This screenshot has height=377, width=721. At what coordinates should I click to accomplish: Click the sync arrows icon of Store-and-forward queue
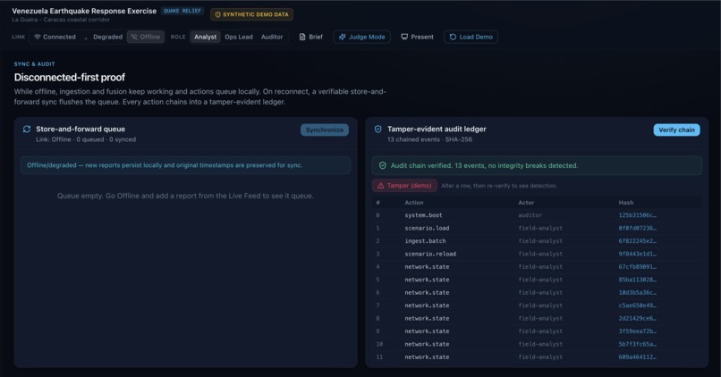(27, 129)
